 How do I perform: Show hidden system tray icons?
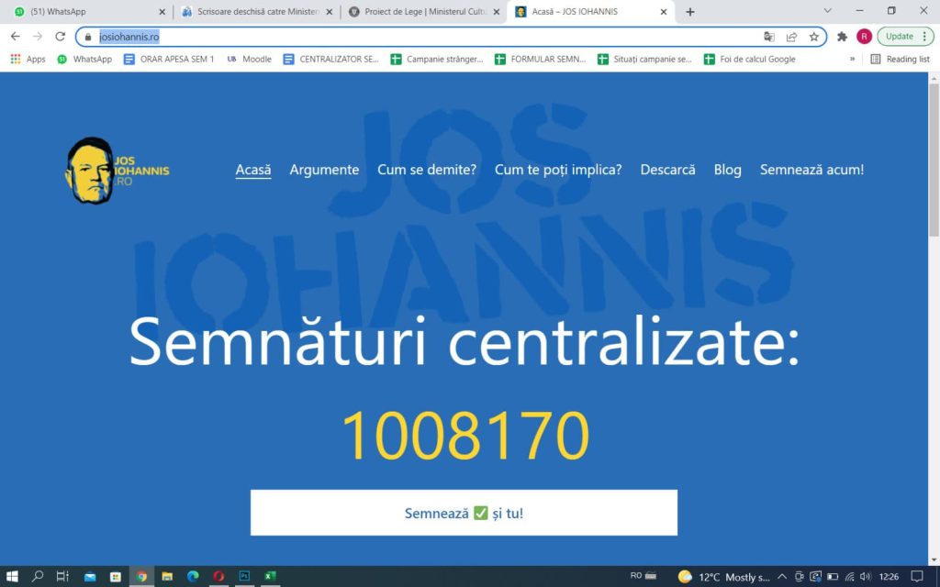point(782,577)
